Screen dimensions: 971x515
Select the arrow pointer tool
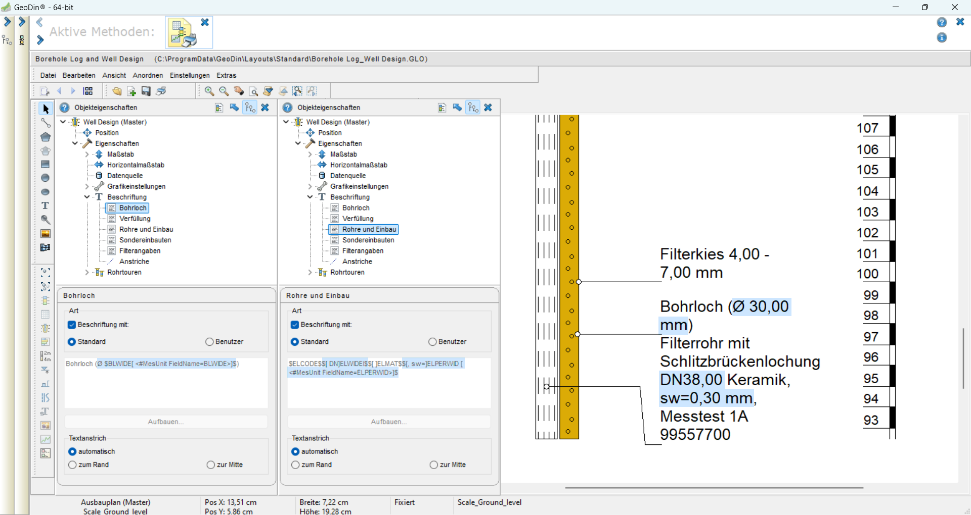[46, 109]
